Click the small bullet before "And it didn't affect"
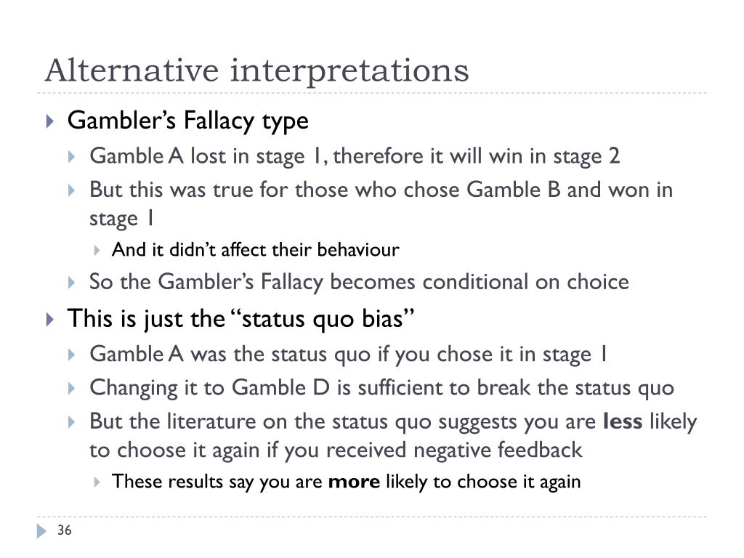744x558 pixels. (x=97, y=250)
